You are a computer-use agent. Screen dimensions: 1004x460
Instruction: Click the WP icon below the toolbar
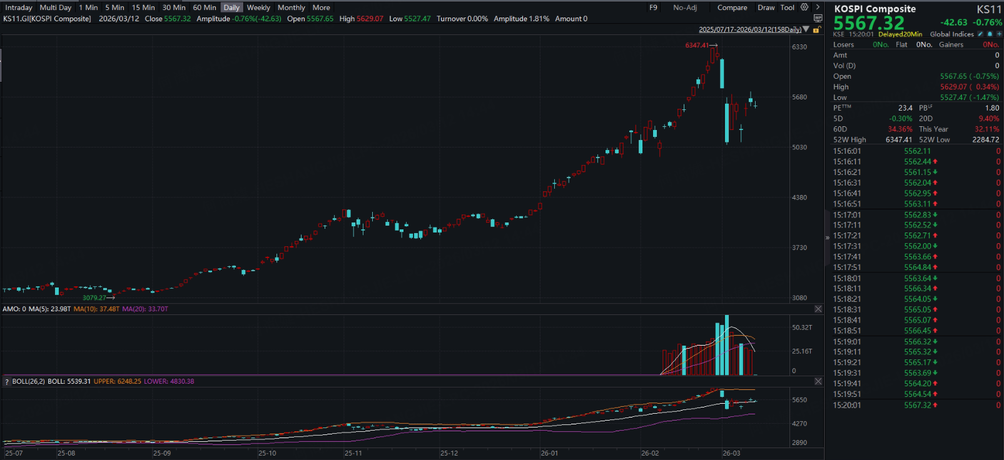click(818, 19)
